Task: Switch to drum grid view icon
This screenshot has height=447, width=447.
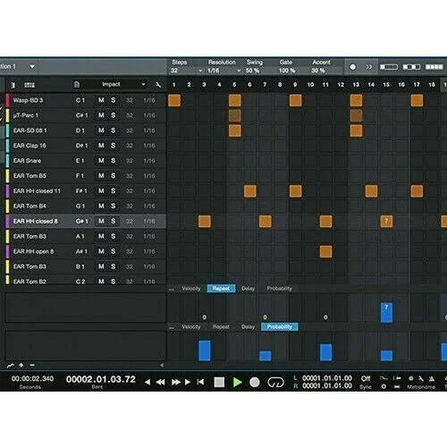Action: (x=30, y=85)
